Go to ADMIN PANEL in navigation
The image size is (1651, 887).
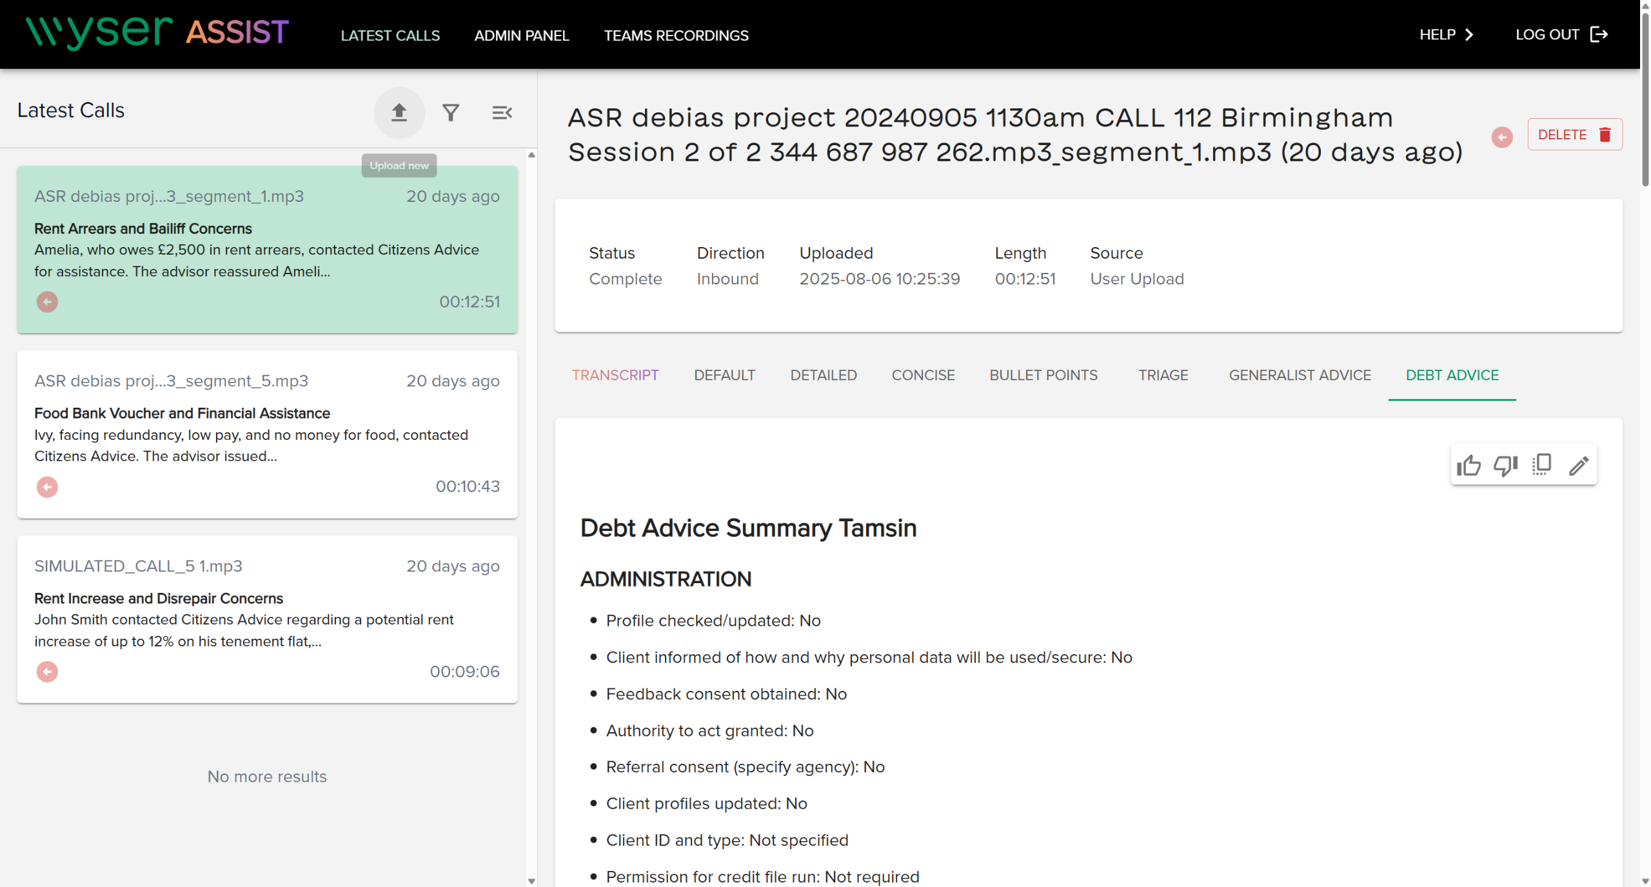pyautogui.click(x=521, y=35)
